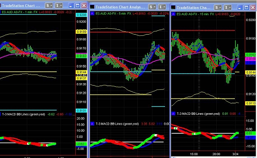
Task: Open the S dropdown in the 5 min chart window
Action: 152,7
